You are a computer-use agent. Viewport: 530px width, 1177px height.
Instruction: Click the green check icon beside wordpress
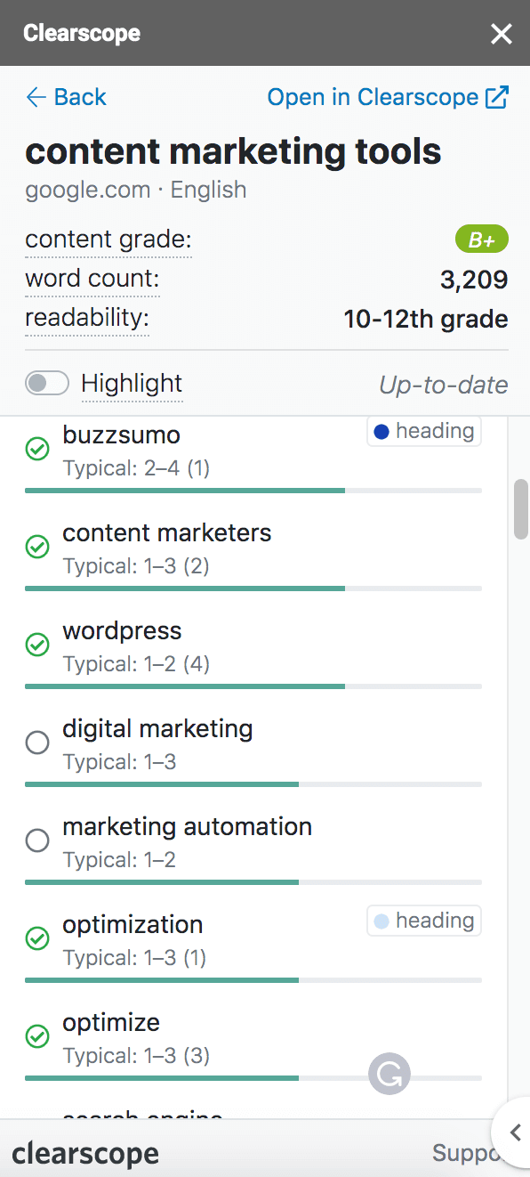pyautogui.click(x=37, y=645)
